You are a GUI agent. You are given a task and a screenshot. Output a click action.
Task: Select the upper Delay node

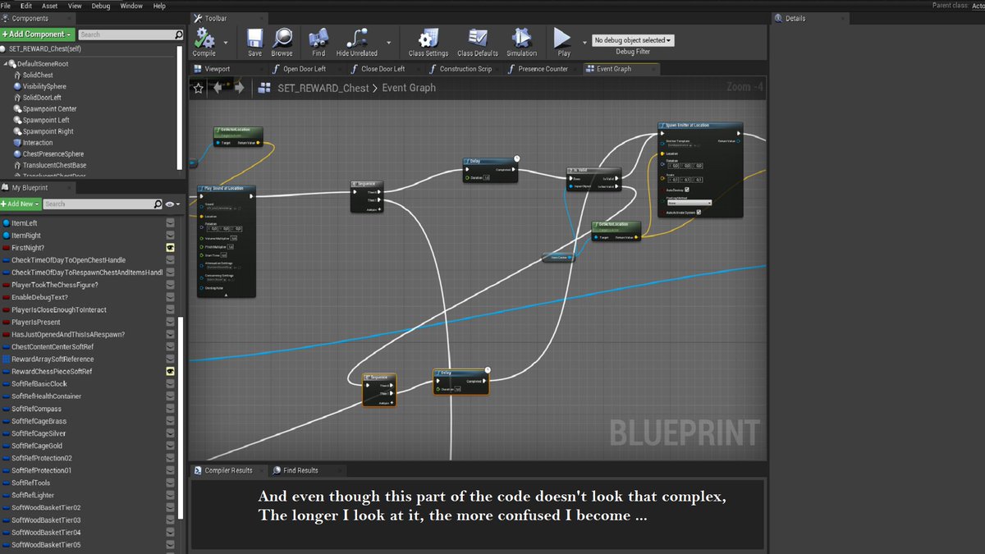point(490,170)
